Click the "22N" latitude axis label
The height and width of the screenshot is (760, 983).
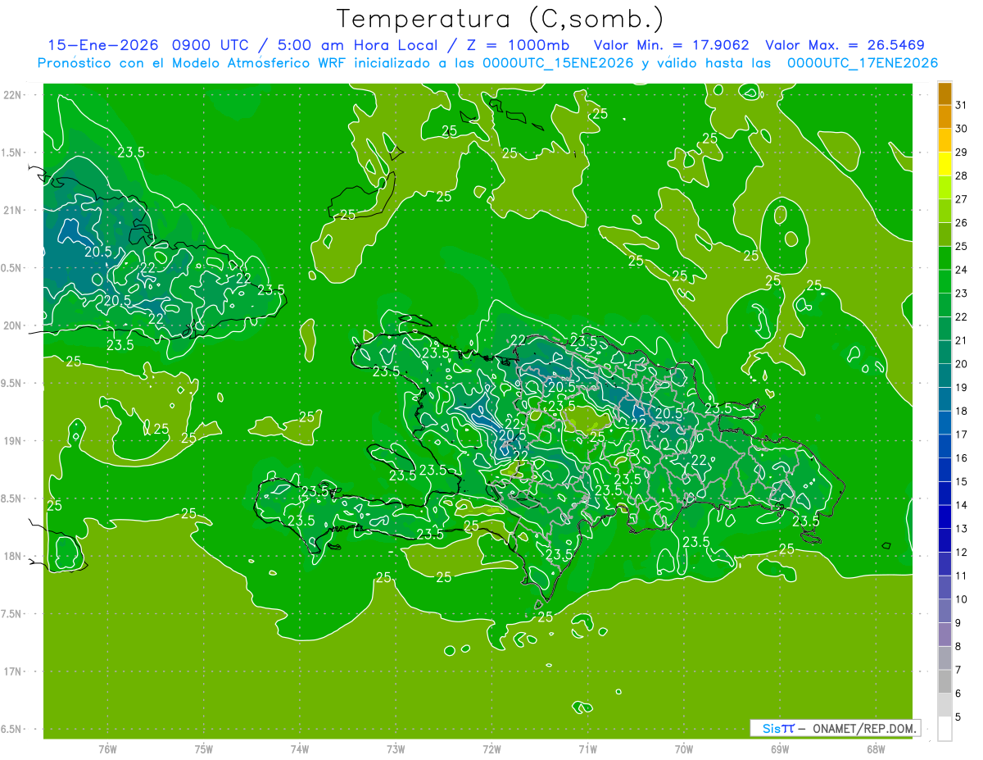pyautogui.click(x=12, y=95)
